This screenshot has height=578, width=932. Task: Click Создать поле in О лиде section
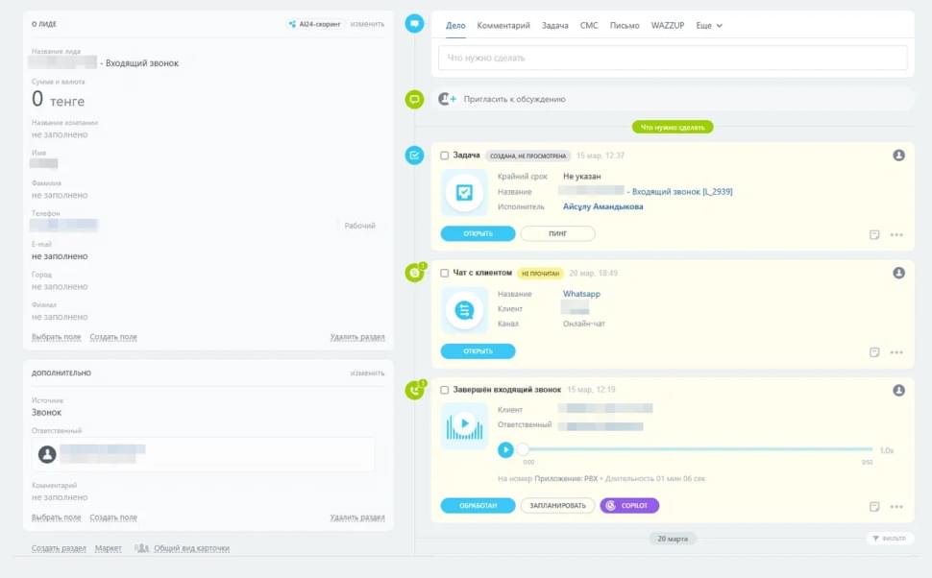[x=113, y=337]
